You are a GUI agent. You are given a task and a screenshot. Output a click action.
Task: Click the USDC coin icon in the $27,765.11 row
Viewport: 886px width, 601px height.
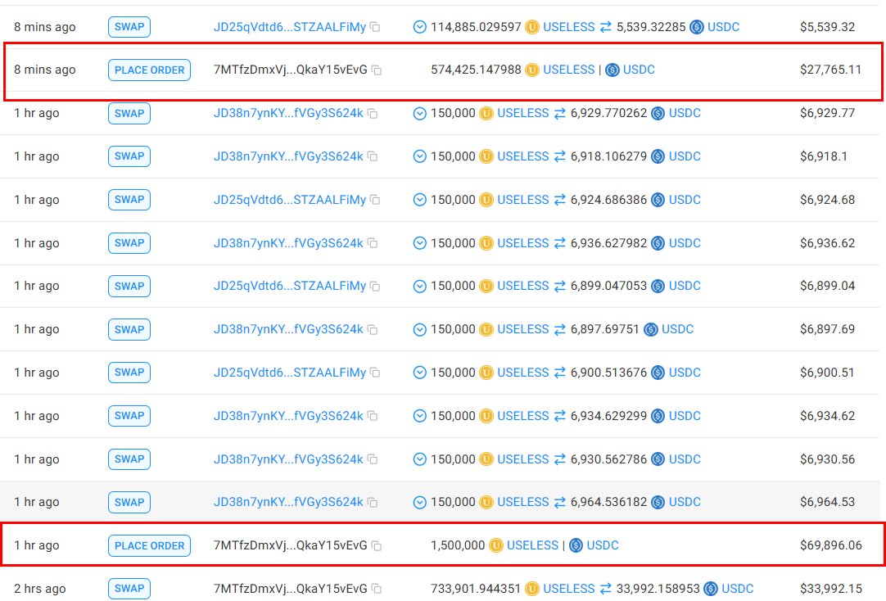612,70
